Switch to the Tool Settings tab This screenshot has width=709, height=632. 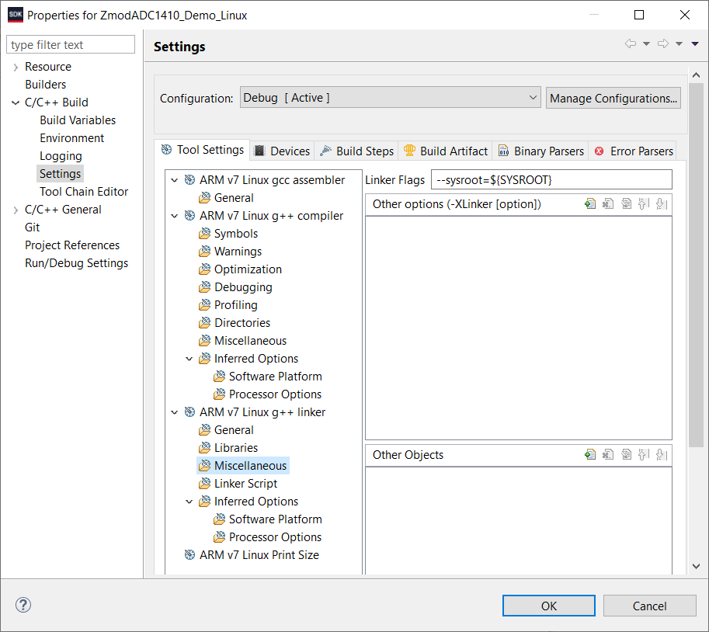click(x=203, y=150)
